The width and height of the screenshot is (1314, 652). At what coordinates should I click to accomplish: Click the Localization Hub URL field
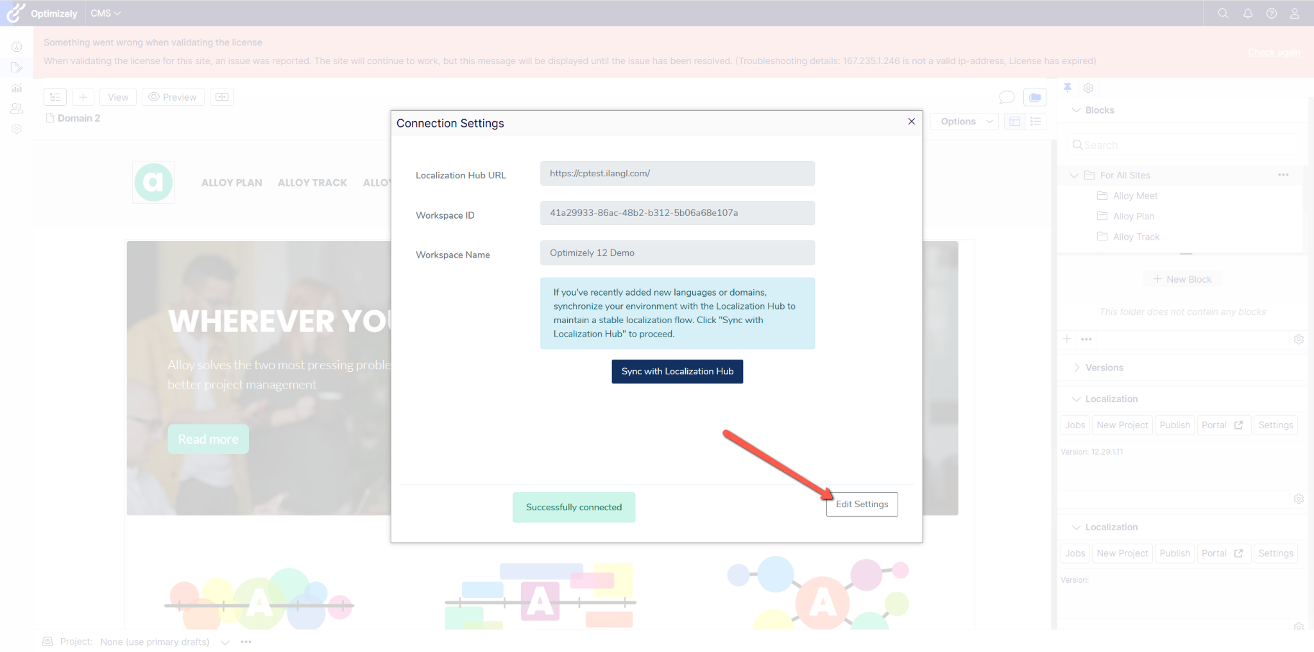pos(677,174)
